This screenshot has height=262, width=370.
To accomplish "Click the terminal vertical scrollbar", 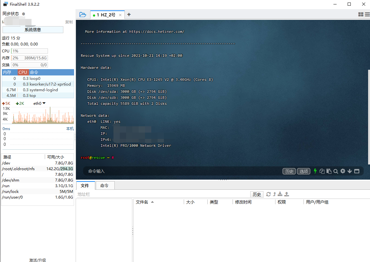I will (369, 117).
